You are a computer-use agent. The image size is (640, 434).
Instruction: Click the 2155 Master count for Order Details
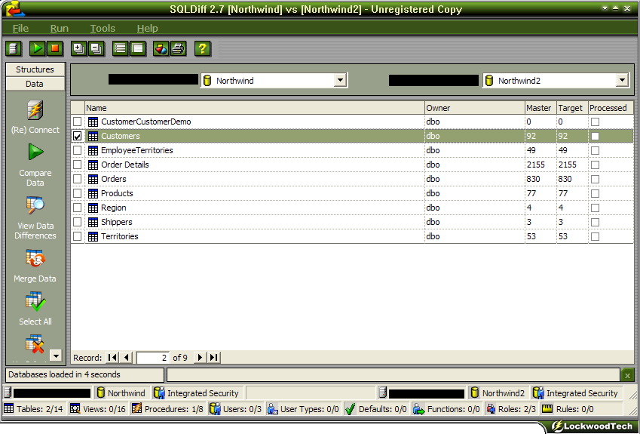(x=535, y=165)
